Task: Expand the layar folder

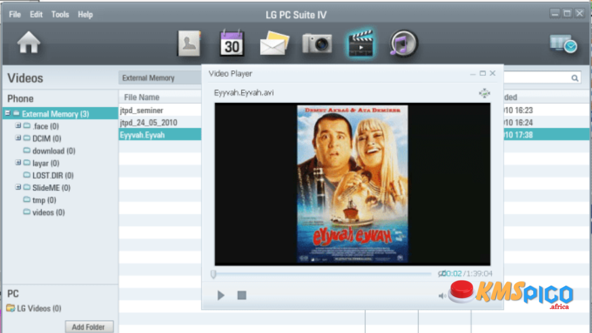Action: tap(18, 163)
